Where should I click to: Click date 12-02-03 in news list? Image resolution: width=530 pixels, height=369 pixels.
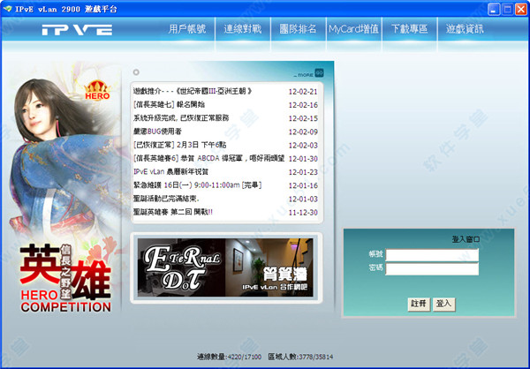click(x=303, y=146)
